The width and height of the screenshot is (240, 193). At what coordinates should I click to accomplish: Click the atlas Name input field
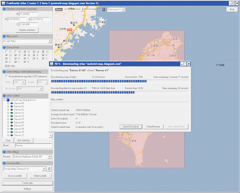click(33, 146)
